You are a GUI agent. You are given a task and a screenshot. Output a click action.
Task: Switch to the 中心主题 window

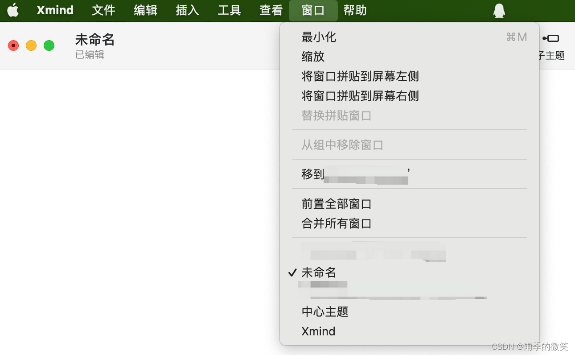pyautogui.click(x=410, y=312)
